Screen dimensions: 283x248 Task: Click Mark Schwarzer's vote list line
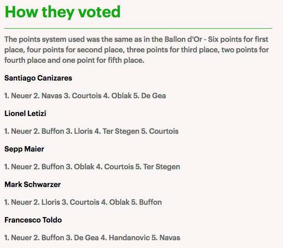[x=83, y=202]
